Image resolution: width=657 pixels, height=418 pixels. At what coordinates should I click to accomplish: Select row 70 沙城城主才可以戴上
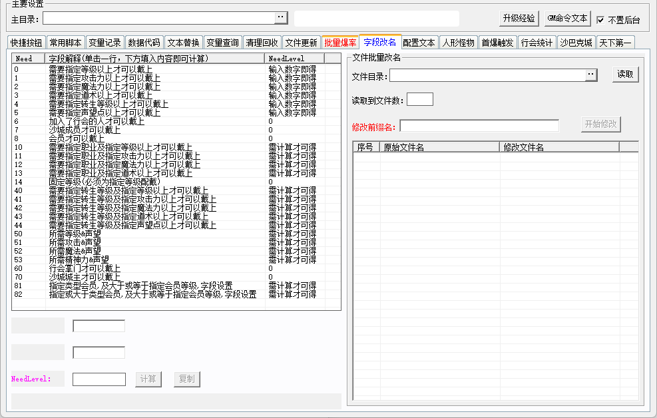coord(85,277)
